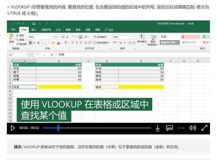The image size is (217, 160).
Task: Open captions using speech bubble icon
Action: click(x=169, y=128)
